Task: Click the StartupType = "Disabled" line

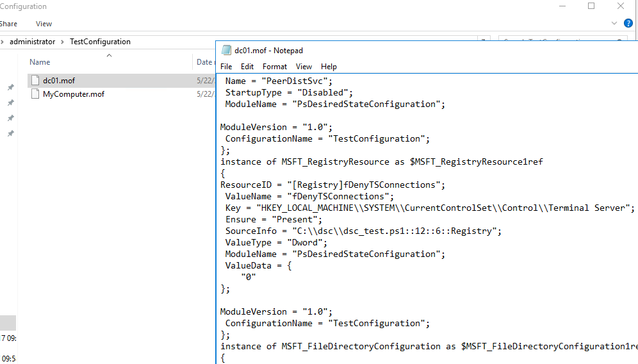Action: [289, 92]
